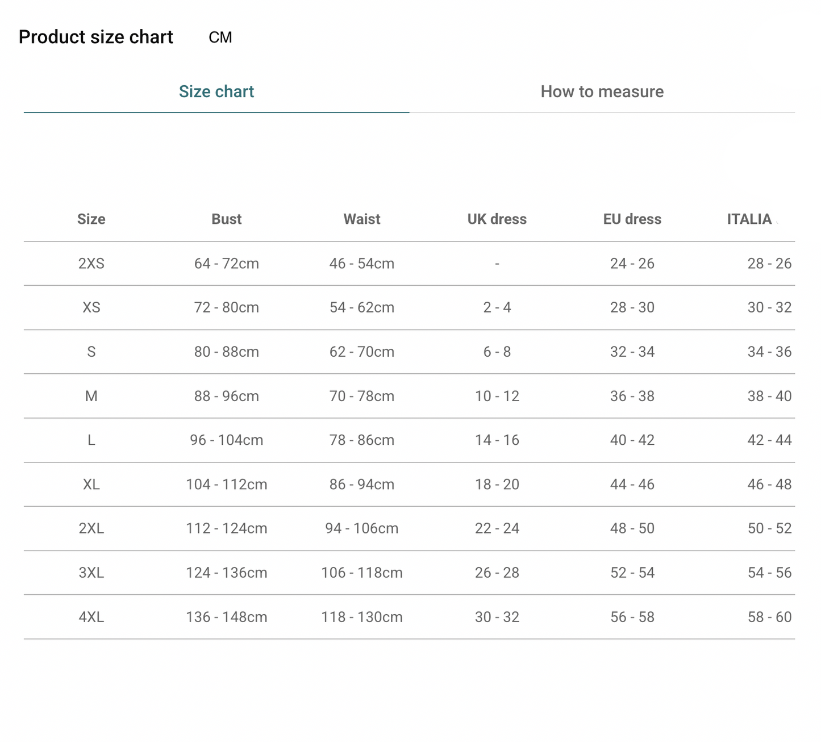This screenshot has width=821, height=742.
Task: Select the 2XS size row label
Action: pyautogui.click(x=91, y=264)
